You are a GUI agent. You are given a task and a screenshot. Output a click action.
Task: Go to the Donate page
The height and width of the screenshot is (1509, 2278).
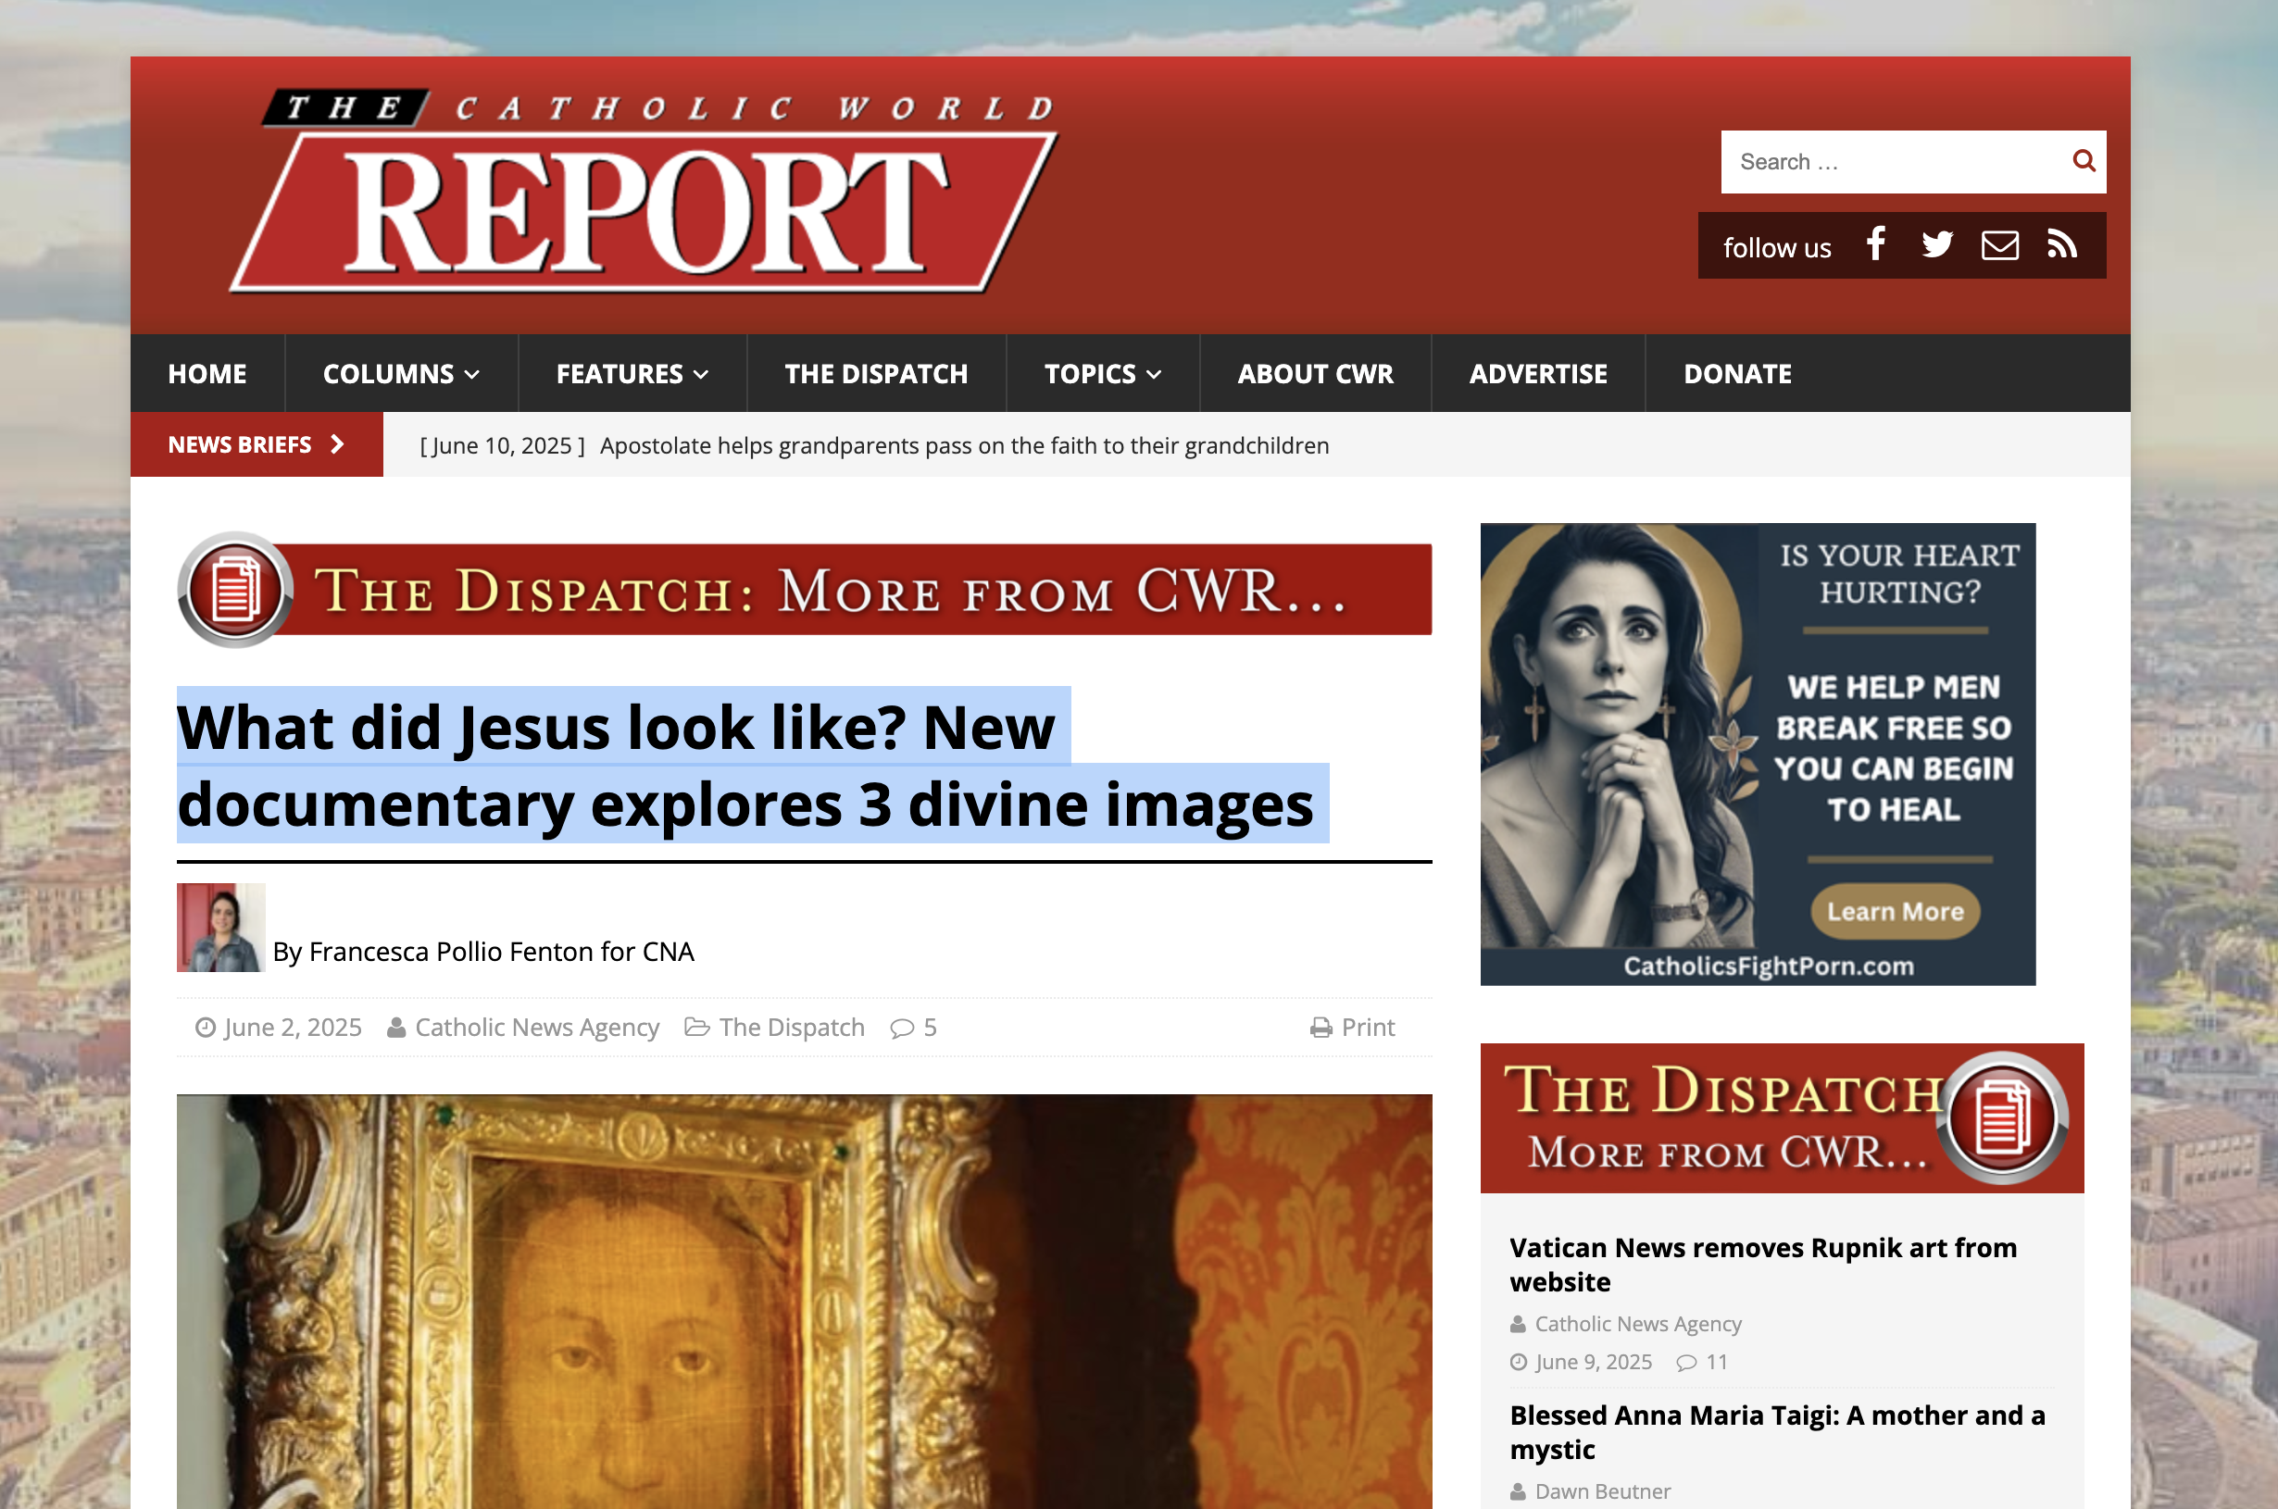point(1736,373)
